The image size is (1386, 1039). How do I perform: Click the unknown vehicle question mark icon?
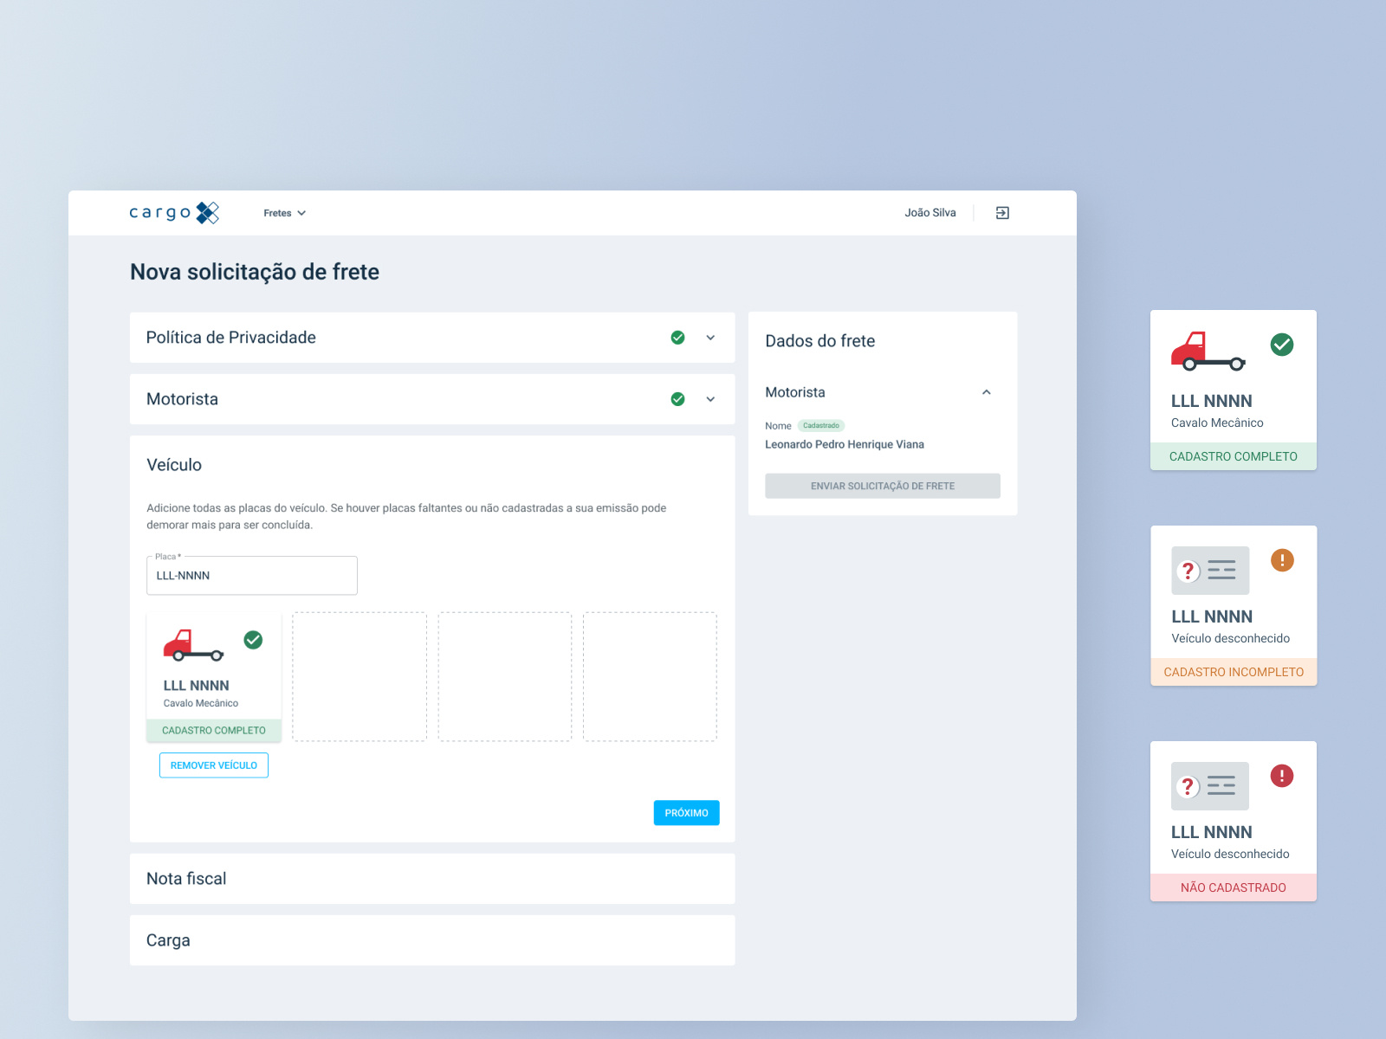1188,570
